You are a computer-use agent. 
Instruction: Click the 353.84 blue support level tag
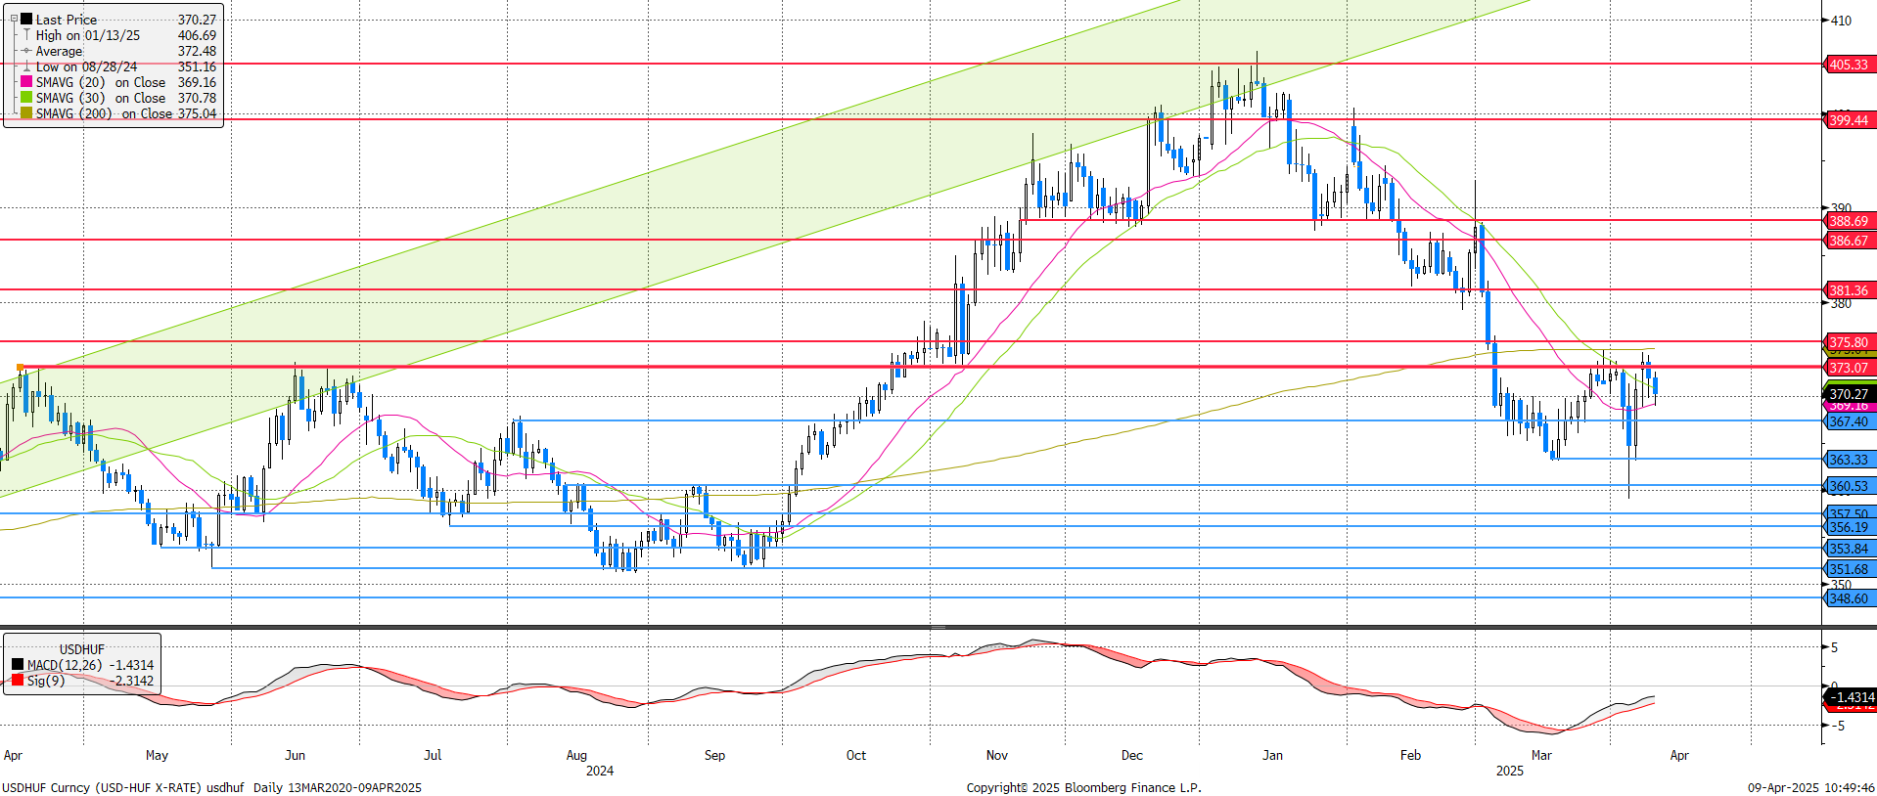click(x=1849, y=549)
